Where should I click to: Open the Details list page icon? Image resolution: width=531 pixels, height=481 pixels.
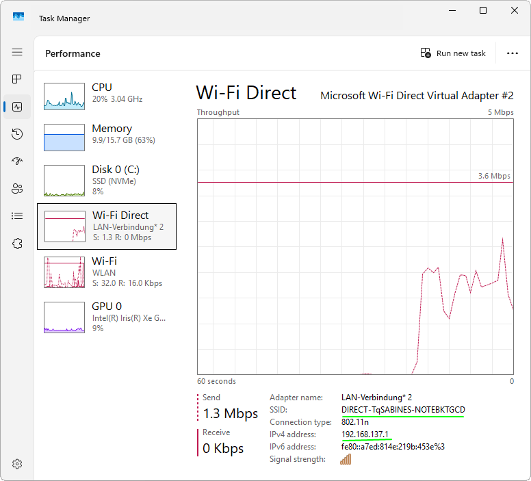click(17, 216)
